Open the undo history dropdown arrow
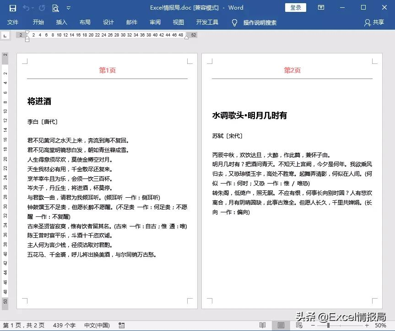Viewport: 395px width, 331px height. coord(33,8)
